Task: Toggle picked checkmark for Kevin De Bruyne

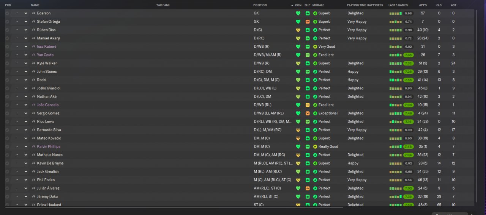Action: coord(7,163)
